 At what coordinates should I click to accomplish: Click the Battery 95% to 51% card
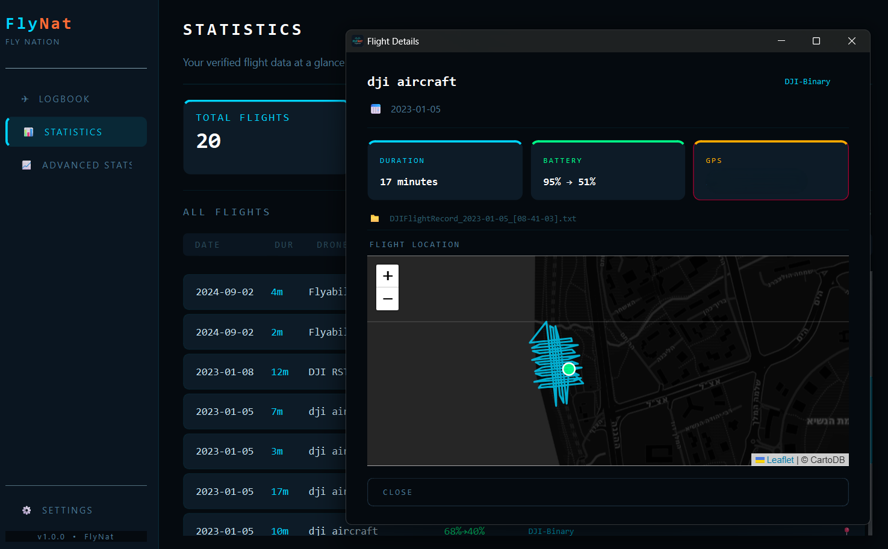[608, 170]
